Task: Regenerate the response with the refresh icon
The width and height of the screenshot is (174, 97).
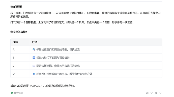Action: point(160,93)
